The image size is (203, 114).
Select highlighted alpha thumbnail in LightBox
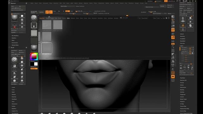[x=47, y=48]
